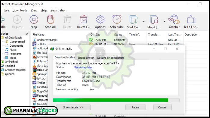Click the disabled Resume toolbar icon

(17, 20)
